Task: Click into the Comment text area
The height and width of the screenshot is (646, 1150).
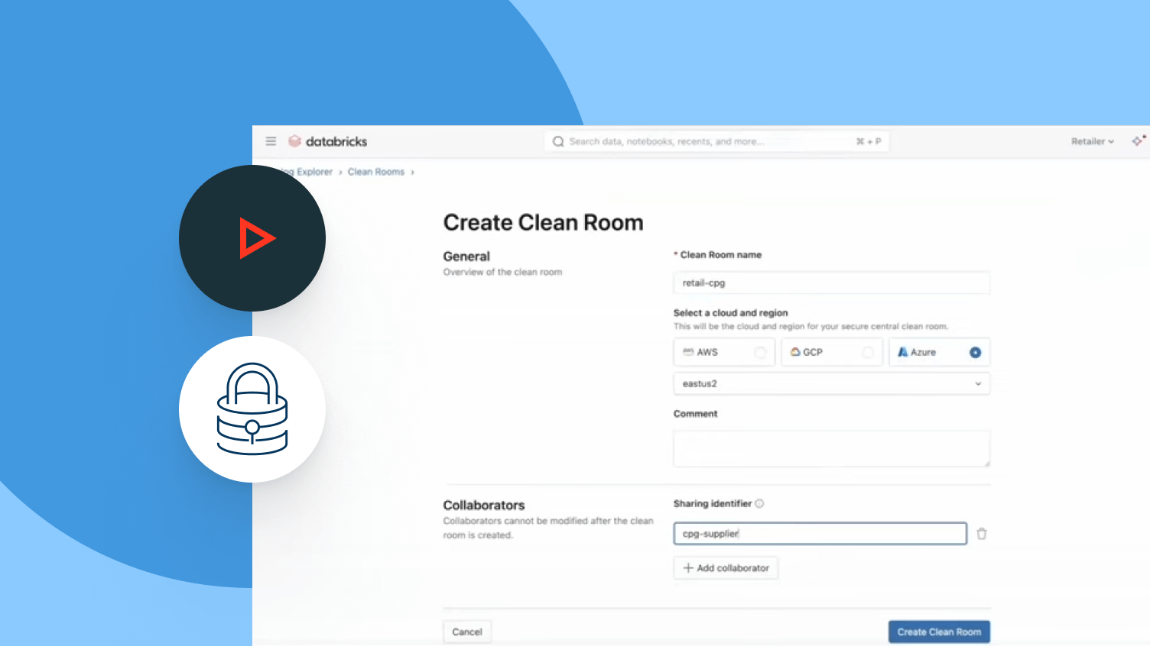Action: pyautogui.click(x=832, y=448)
